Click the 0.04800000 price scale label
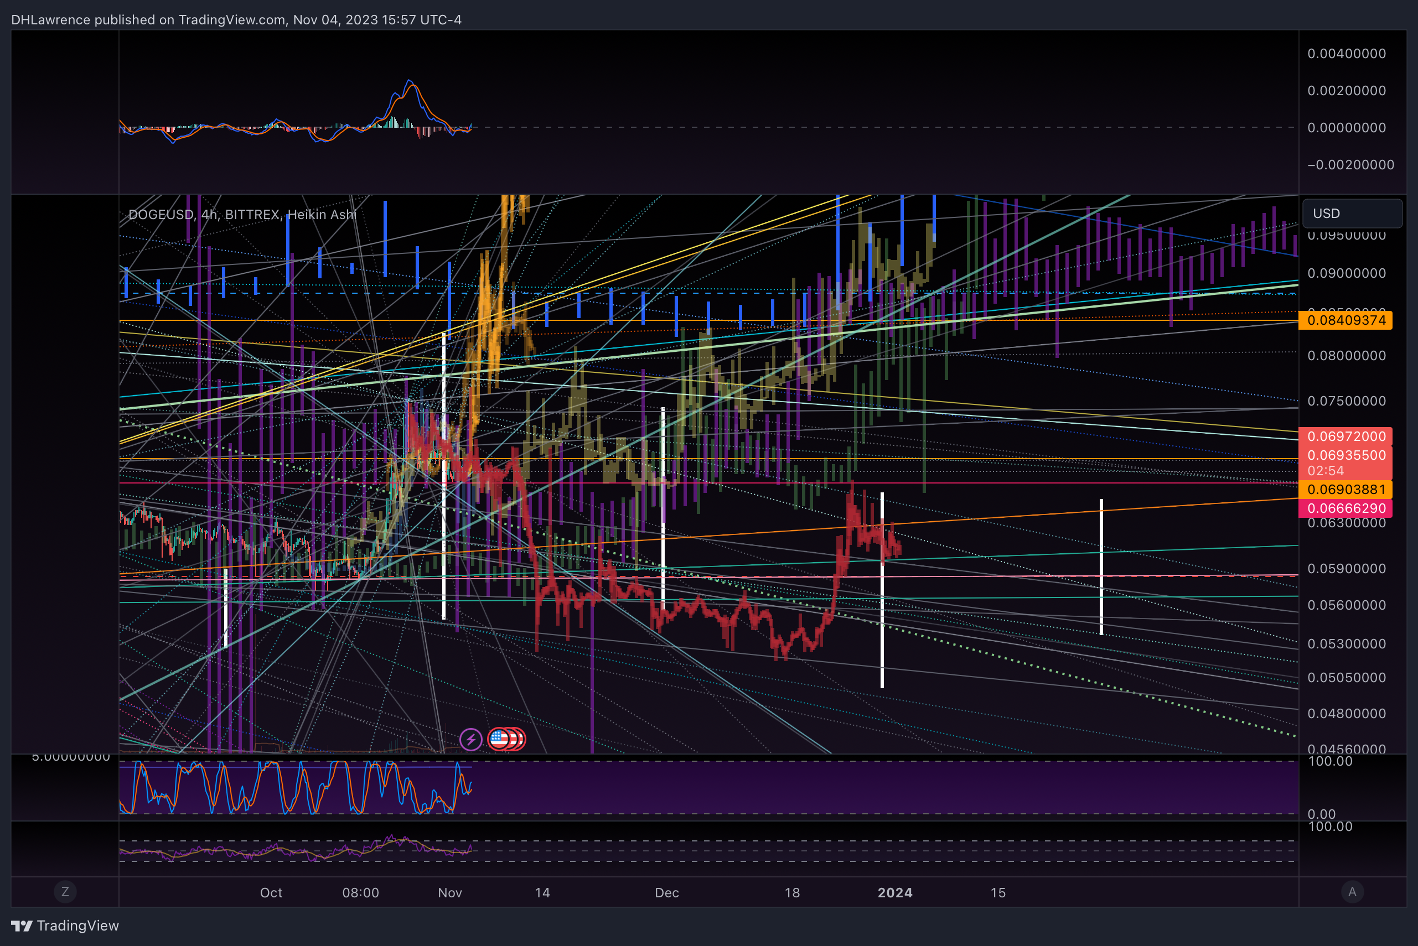Image resolution: width=1418 pixels, height=946 pixels. click(x=1347, y=714)
